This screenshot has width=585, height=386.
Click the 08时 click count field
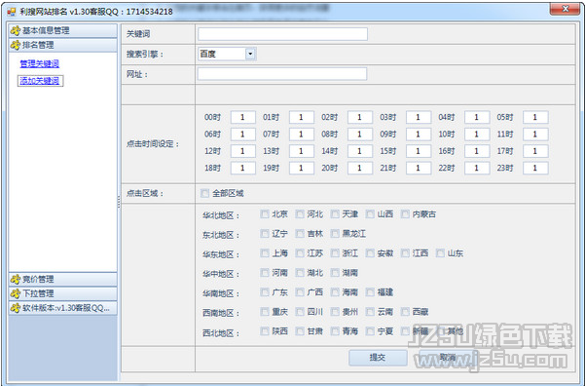coord(360,135)
